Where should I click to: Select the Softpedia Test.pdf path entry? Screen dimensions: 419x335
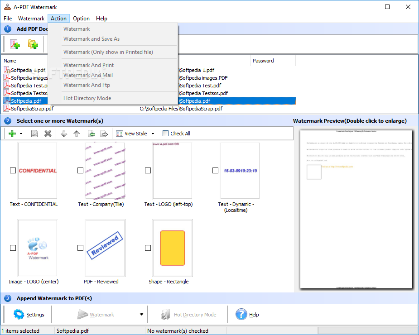200,86
